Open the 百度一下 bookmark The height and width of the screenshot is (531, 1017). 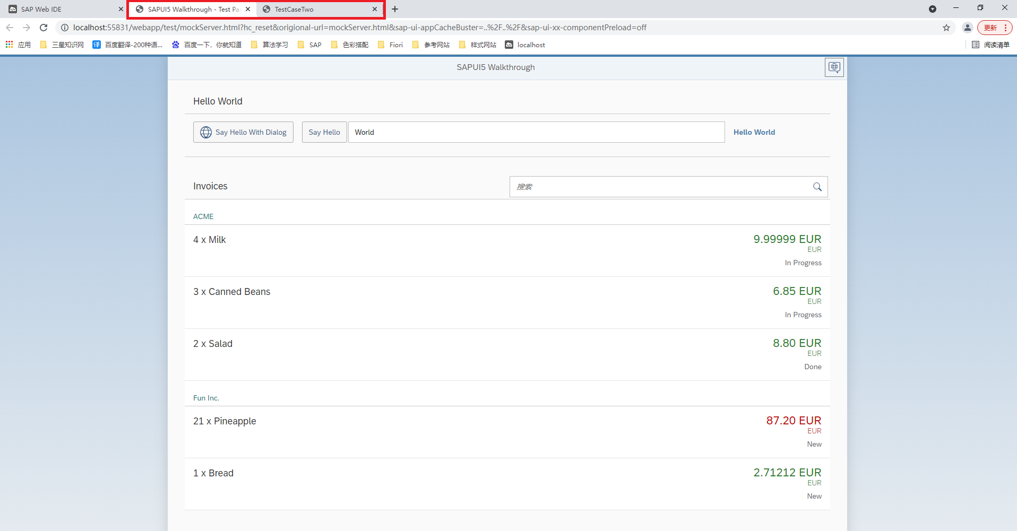point(206,45)
